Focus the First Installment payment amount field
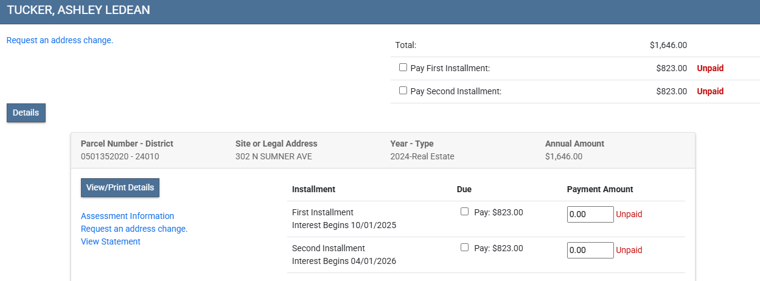760x281 pixels. pyautogui.click(x=590, y=214)
